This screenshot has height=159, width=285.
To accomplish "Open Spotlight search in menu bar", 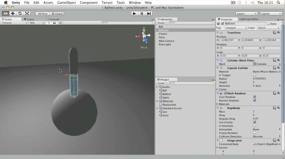I will (x=278, y=2).
